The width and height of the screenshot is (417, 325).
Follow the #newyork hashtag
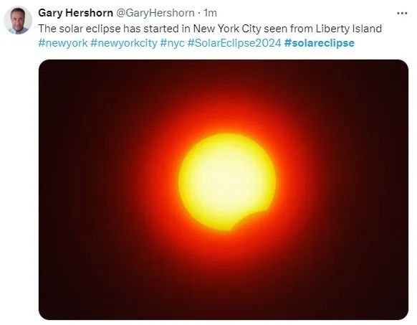[x=63, y=43]
